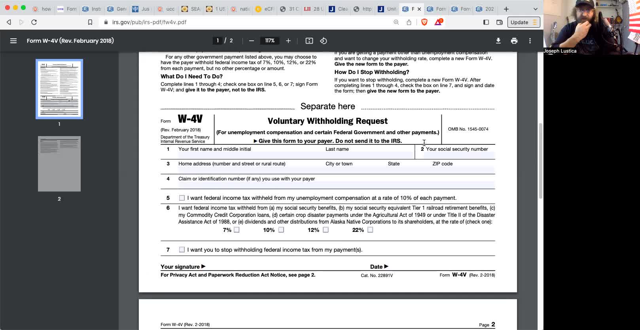Viewport: 640px width, 330px height.
Task: Switch to the '28 U' LII tab
Action: click(x=314, y=9)
